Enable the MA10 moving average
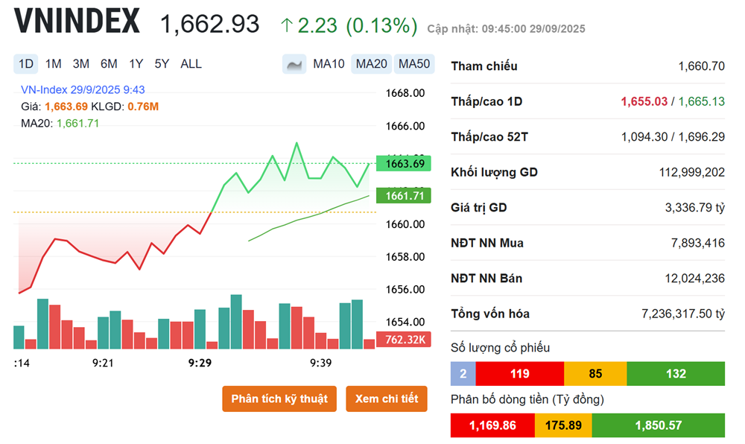745x444 pixels. click(x=329, y=64)
